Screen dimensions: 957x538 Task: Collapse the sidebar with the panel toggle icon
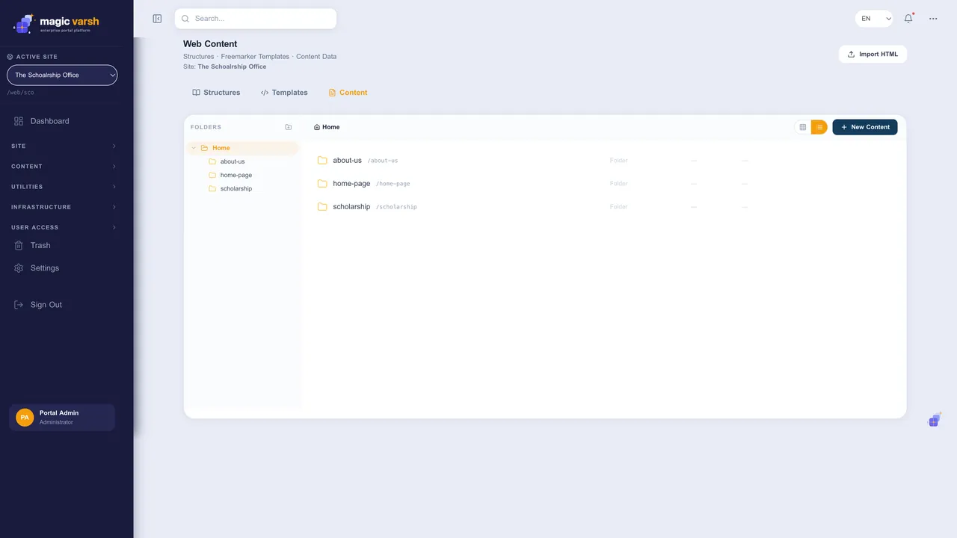(157, 19)
